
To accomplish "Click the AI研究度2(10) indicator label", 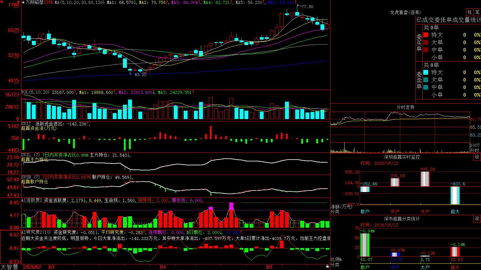I will pos(36,232).
